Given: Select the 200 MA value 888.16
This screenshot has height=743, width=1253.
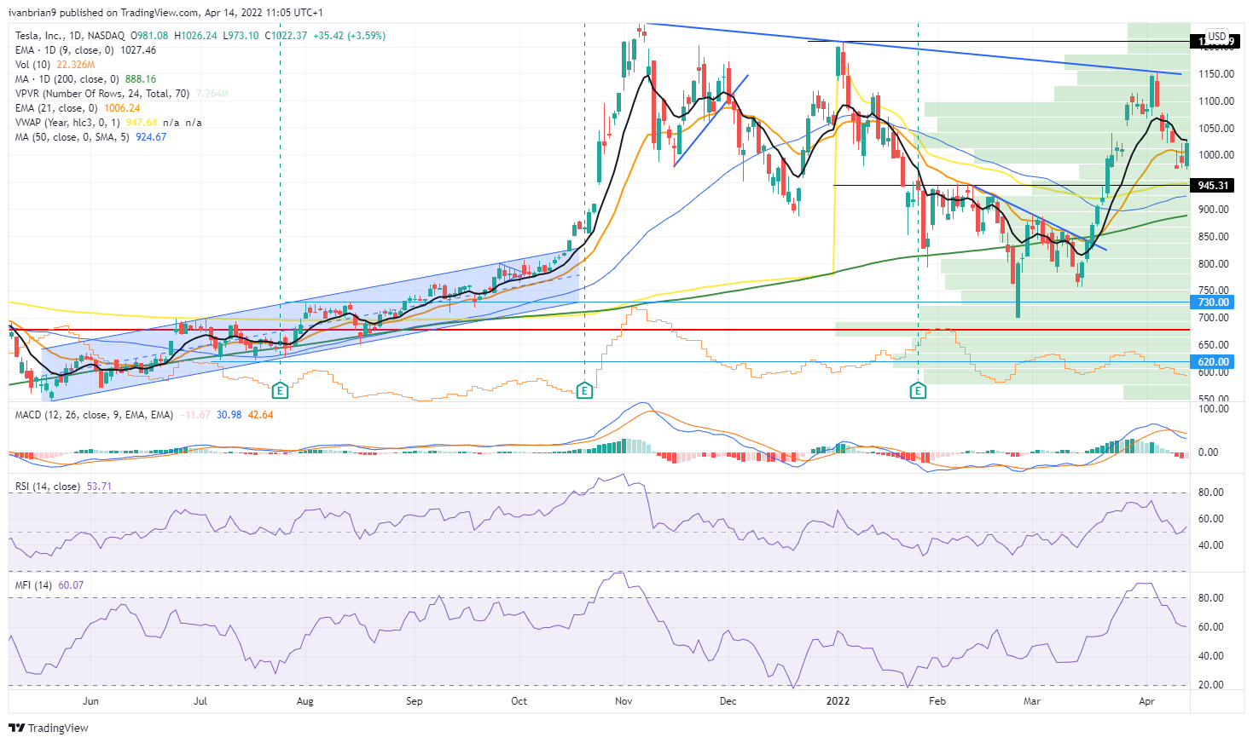Looking at the screenshot, I should pos(141,79).
